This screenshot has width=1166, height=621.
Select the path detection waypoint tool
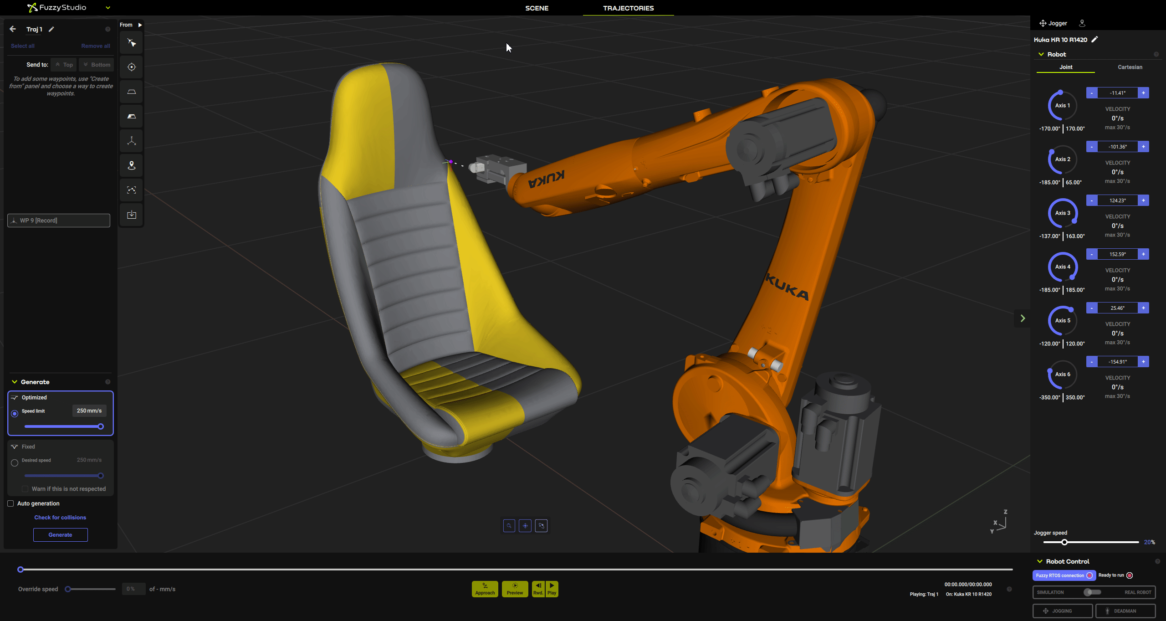click(132, 190)
